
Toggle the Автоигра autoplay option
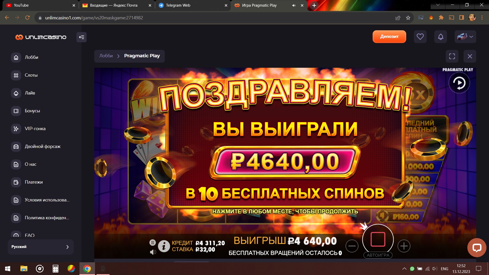(378, 255)
